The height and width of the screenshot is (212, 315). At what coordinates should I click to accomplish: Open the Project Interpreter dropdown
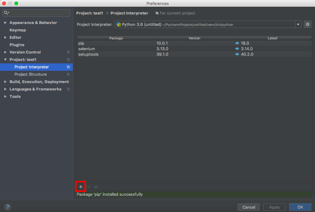(298, 24)
